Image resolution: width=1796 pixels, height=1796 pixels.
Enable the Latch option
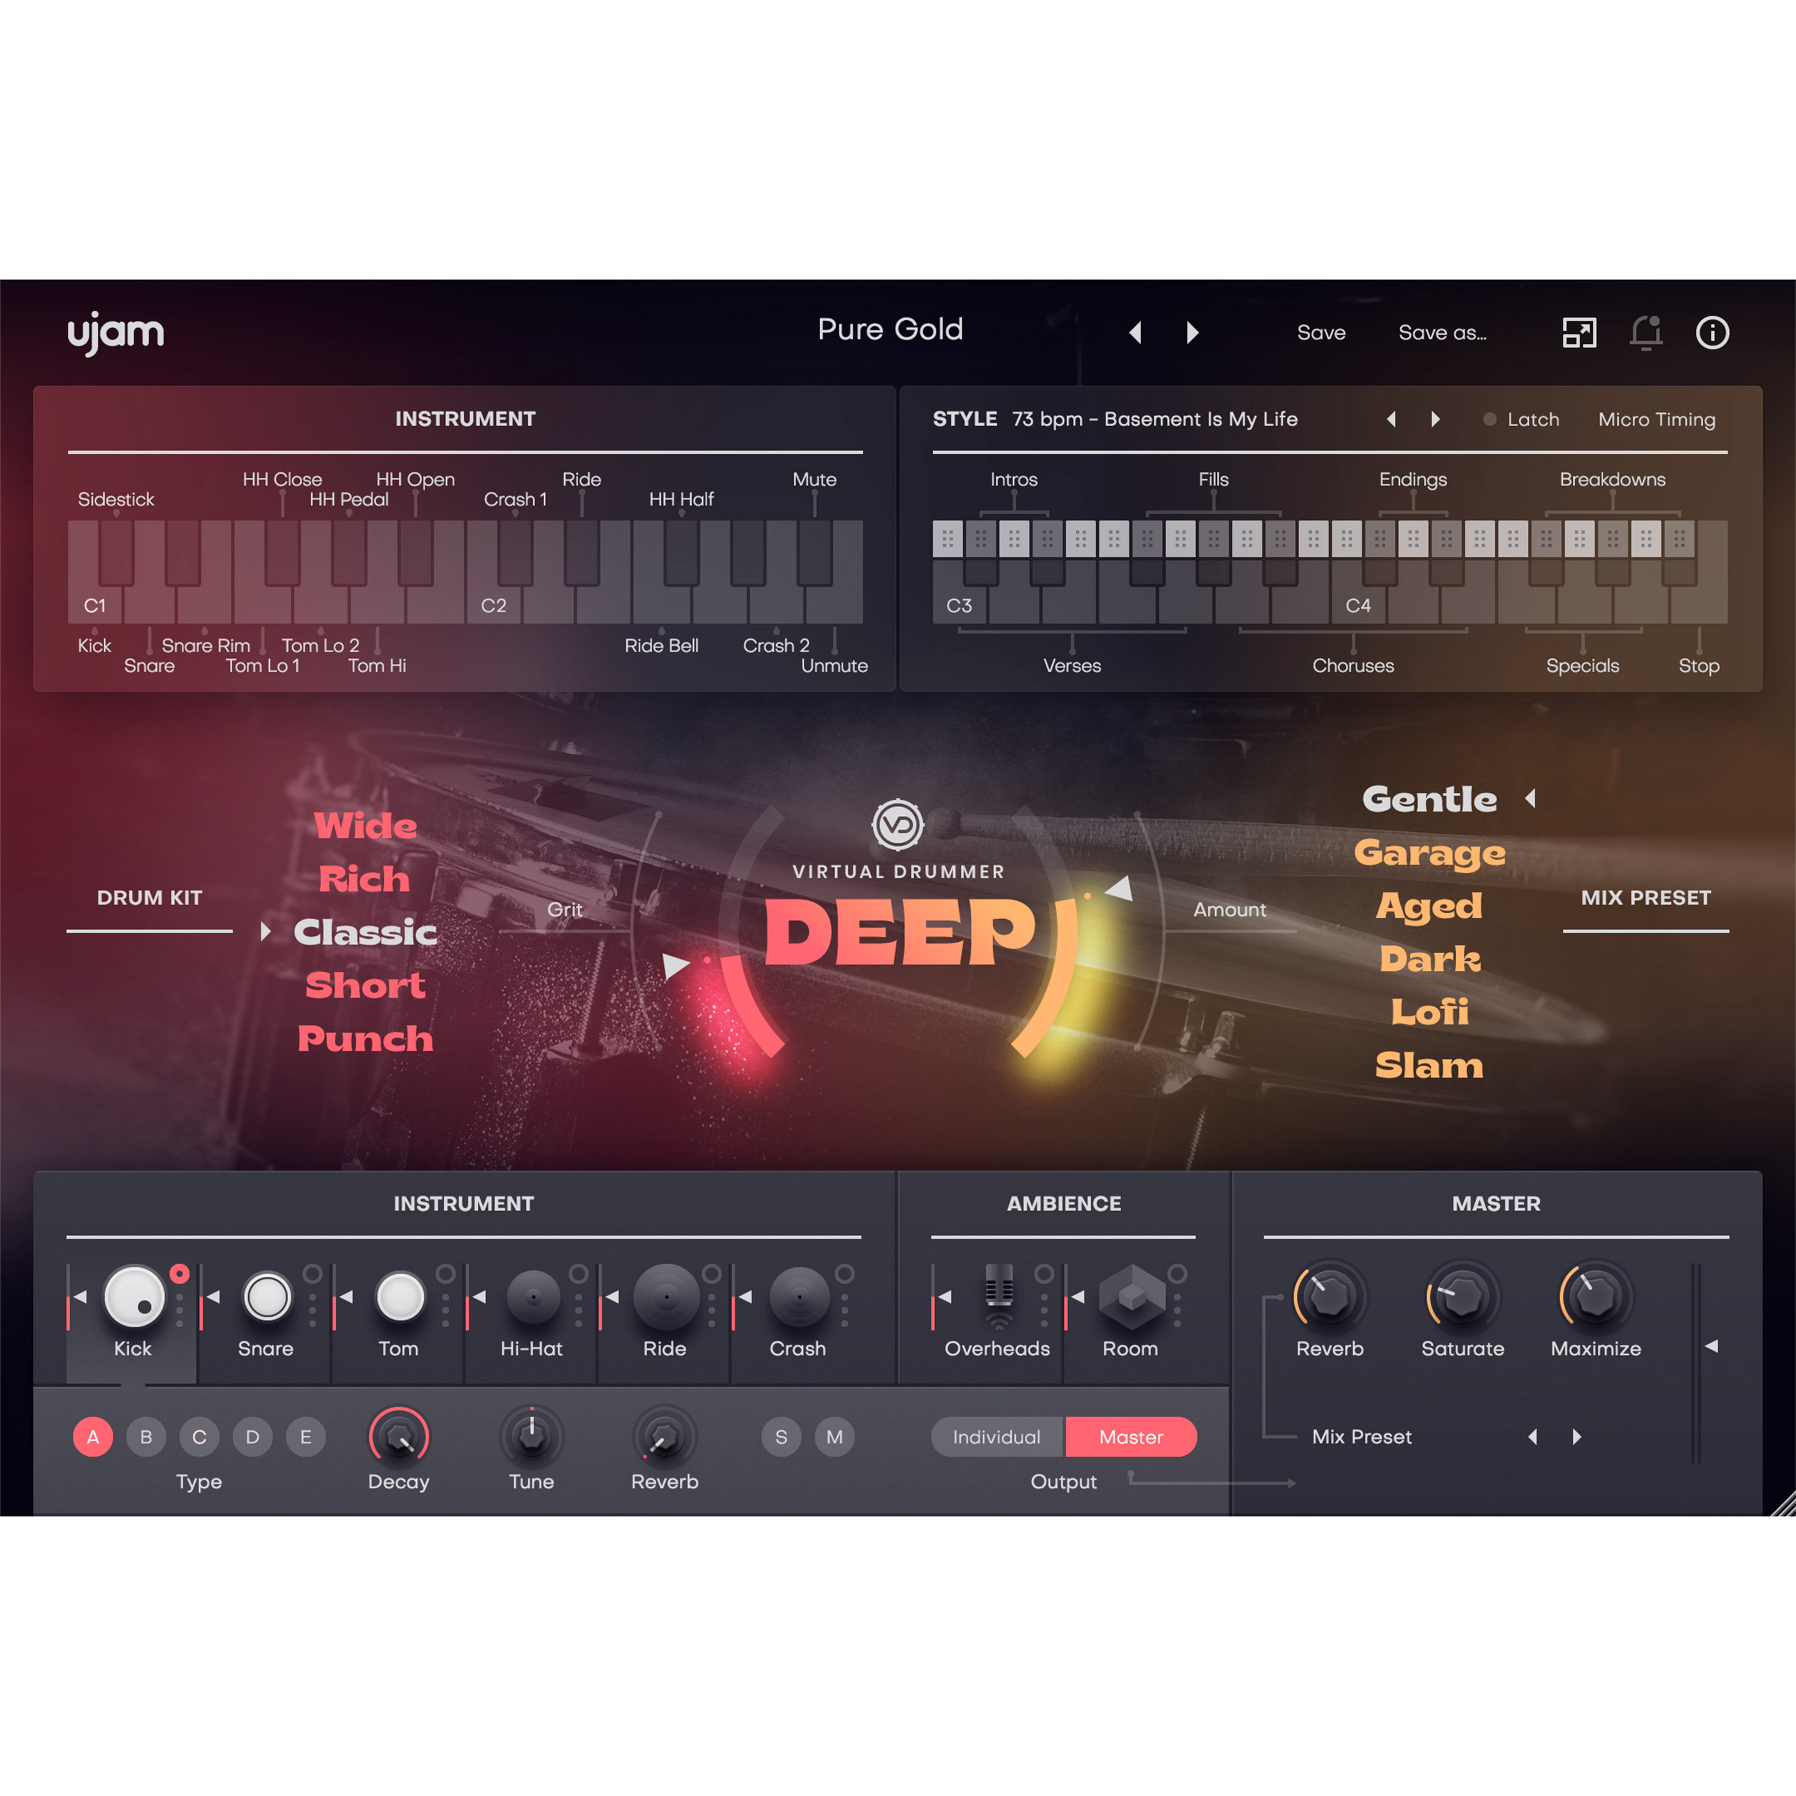tap(1522, 419)
